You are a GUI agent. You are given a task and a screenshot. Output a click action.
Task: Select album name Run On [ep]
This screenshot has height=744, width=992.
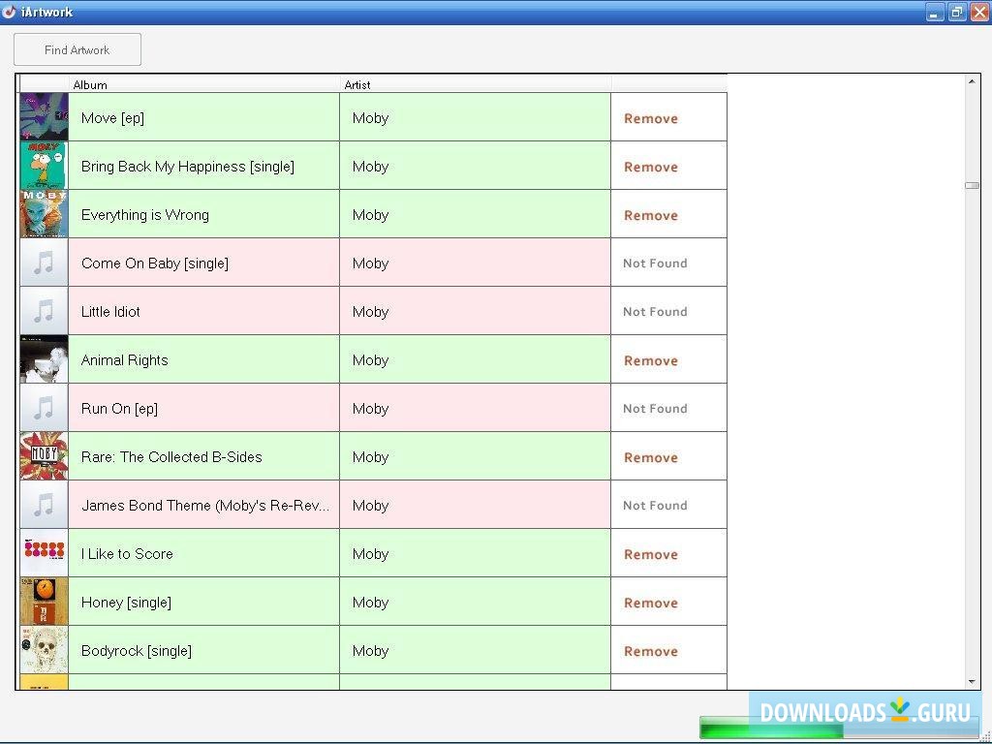pos(119,409)
